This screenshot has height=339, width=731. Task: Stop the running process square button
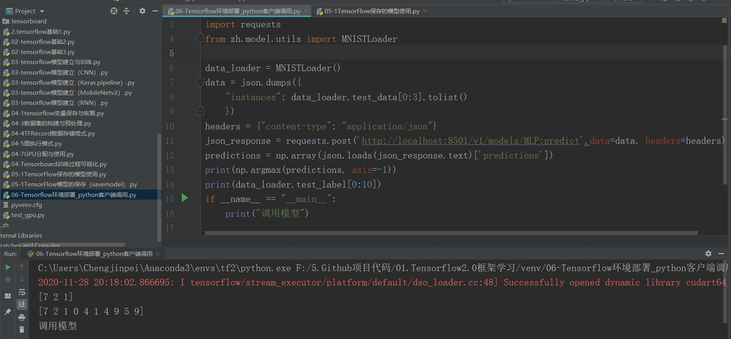pyautogui.click(x=8, y=280)
